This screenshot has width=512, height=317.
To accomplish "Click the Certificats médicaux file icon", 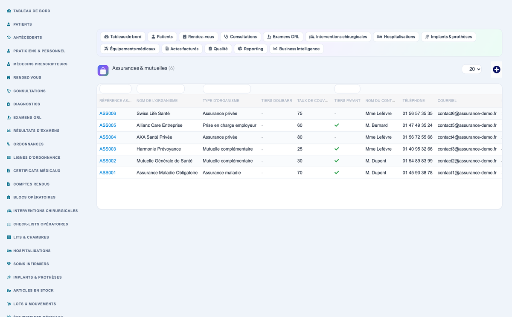I will tap(9, 171).
